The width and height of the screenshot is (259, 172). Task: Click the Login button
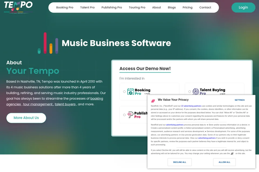pos(243,8)
